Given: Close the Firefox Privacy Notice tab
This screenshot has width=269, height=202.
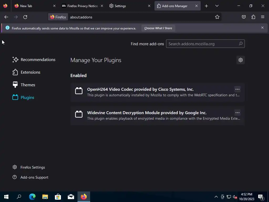Looking at the screenshot, I should click(102, 6).
